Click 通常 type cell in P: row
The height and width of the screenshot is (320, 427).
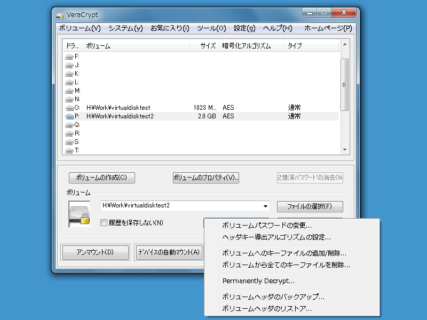294,116
